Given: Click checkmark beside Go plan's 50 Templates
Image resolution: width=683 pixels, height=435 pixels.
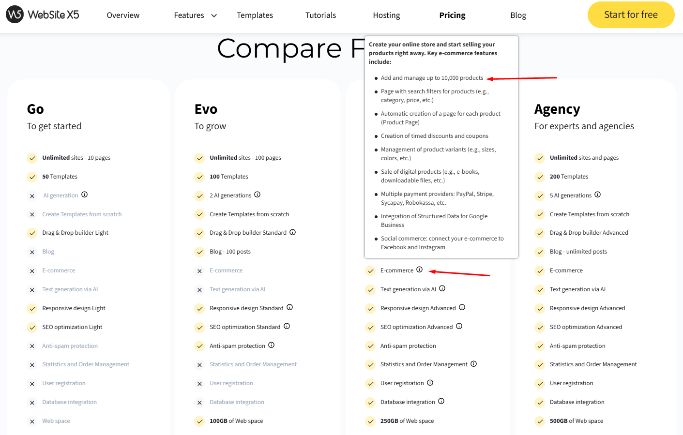Looking at the screenshot, I should click(x=32, y=177).
